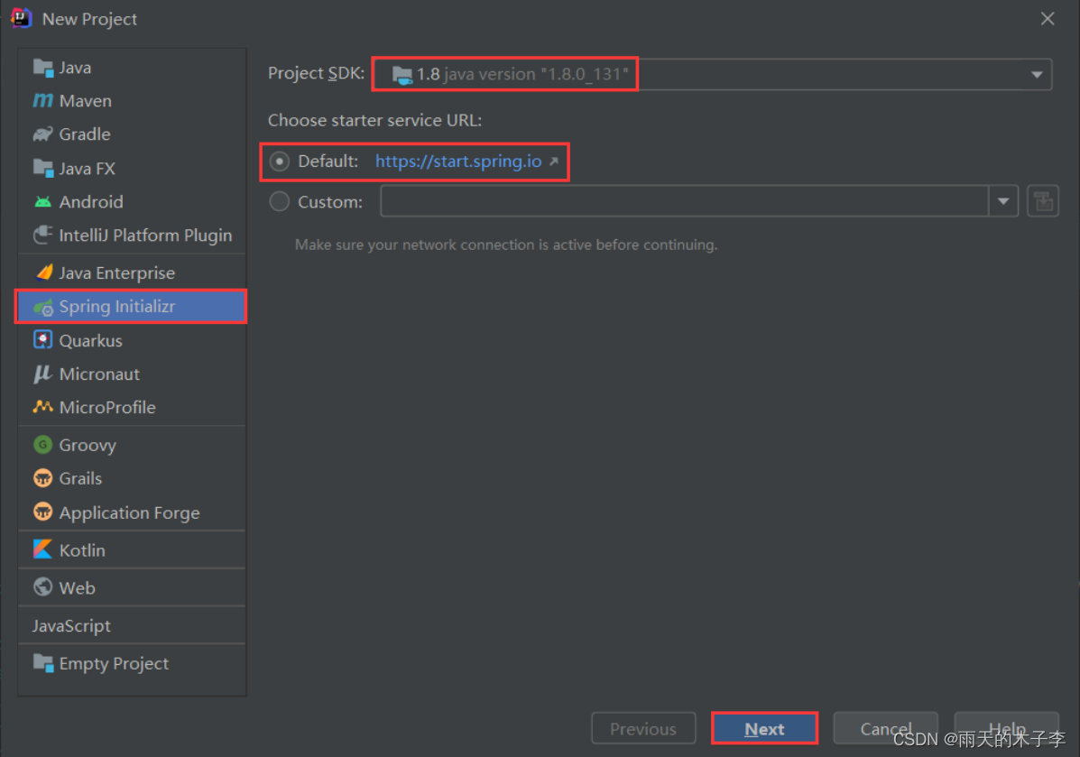Click the Project SDK combo box text
Screen dimensions: 1080x757
[x=522, y=74]
